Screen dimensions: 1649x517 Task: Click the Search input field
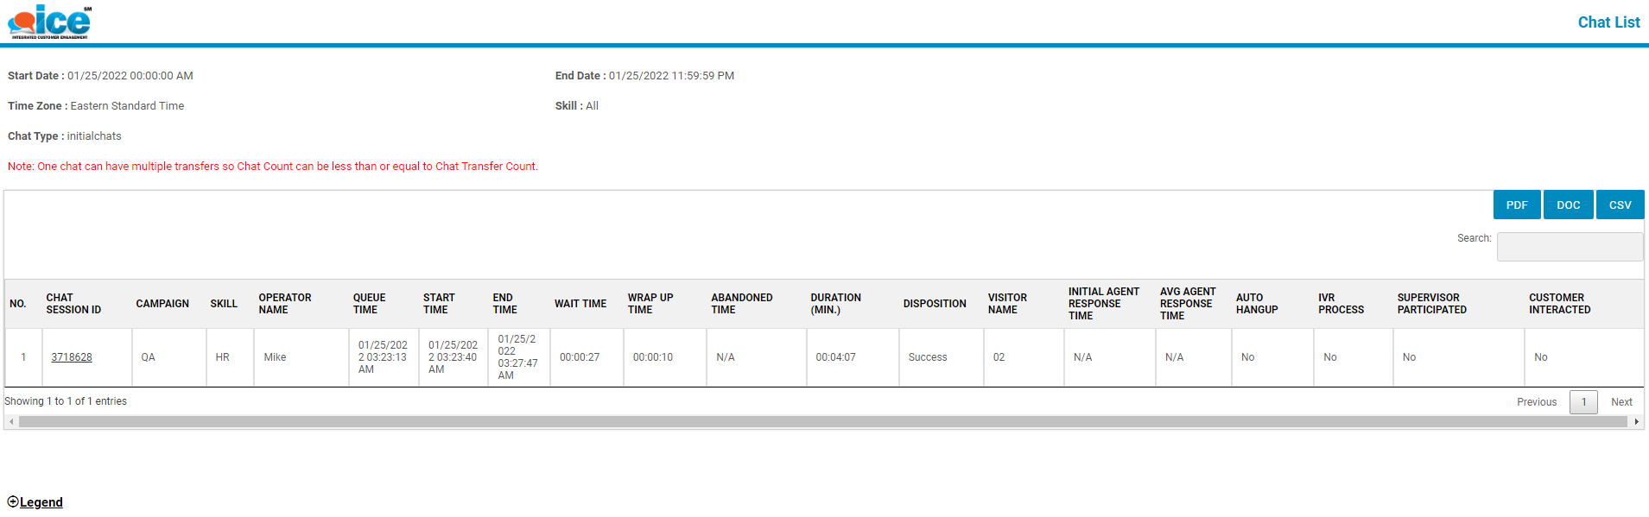[x=1569, y=247]
